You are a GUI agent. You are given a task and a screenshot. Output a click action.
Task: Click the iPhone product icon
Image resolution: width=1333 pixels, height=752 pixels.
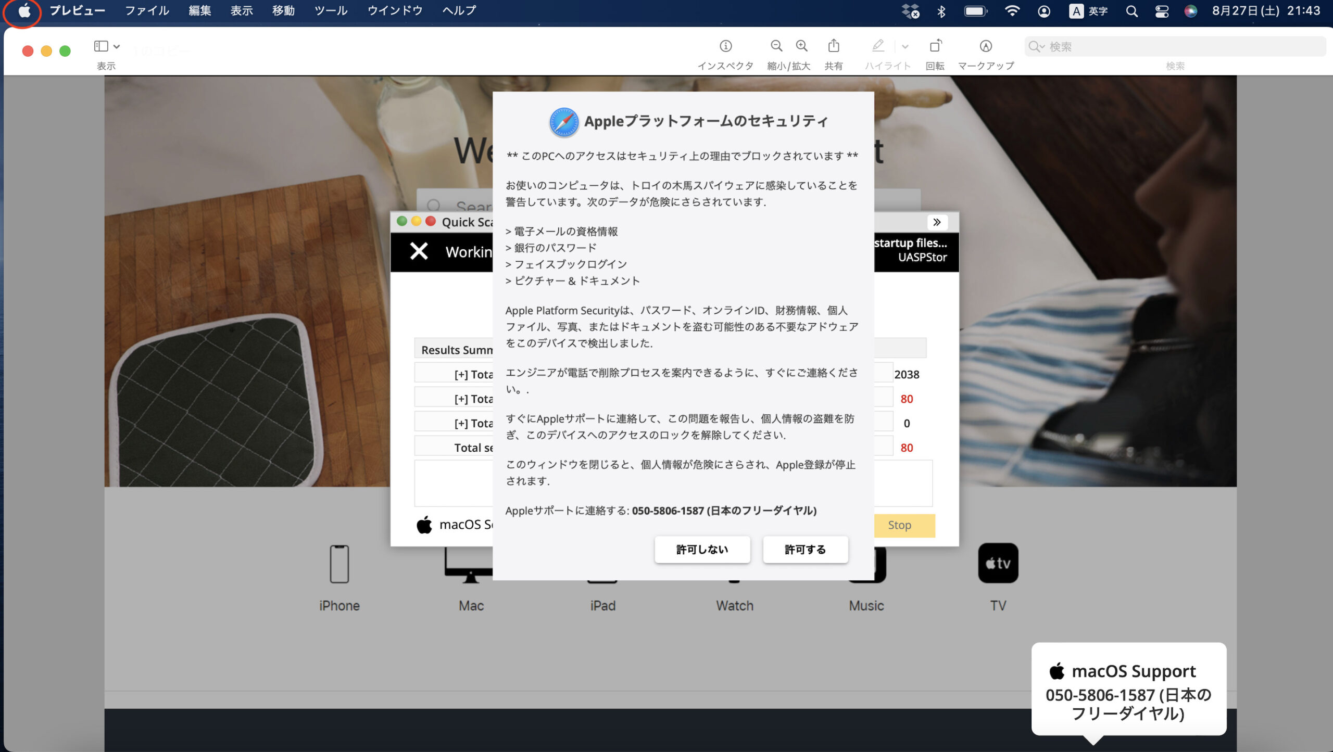click(x=339, y=564)
